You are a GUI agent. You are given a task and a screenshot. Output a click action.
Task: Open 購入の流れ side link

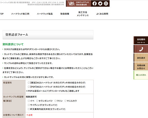(141, 75)
